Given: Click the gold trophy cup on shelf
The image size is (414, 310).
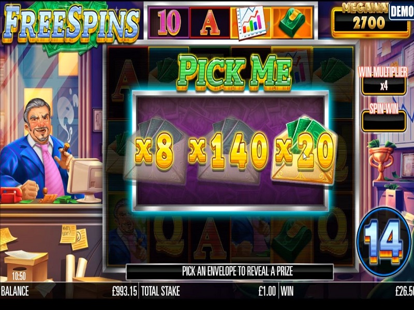Looking at the screenshot, I should point(381,160).
